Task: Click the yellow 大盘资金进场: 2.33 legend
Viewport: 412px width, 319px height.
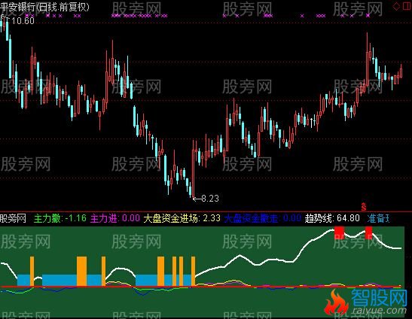Action: pos(182,218)
